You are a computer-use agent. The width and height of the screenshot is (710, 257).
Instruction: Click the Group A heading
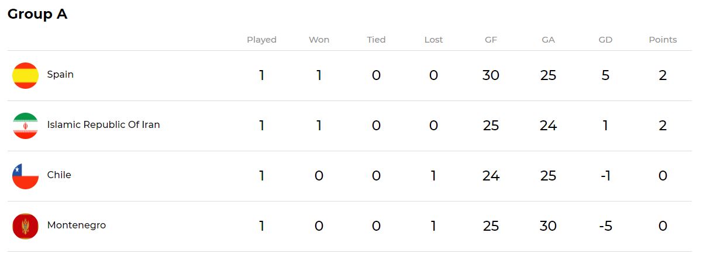coord(37,15)
